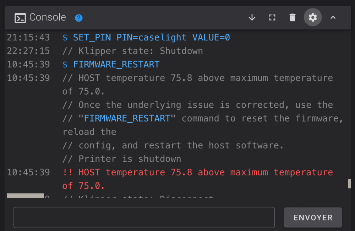Collapse the Console panel with the chevron
The width and height of the screenshot is (355, 231).
coord(333,17)
